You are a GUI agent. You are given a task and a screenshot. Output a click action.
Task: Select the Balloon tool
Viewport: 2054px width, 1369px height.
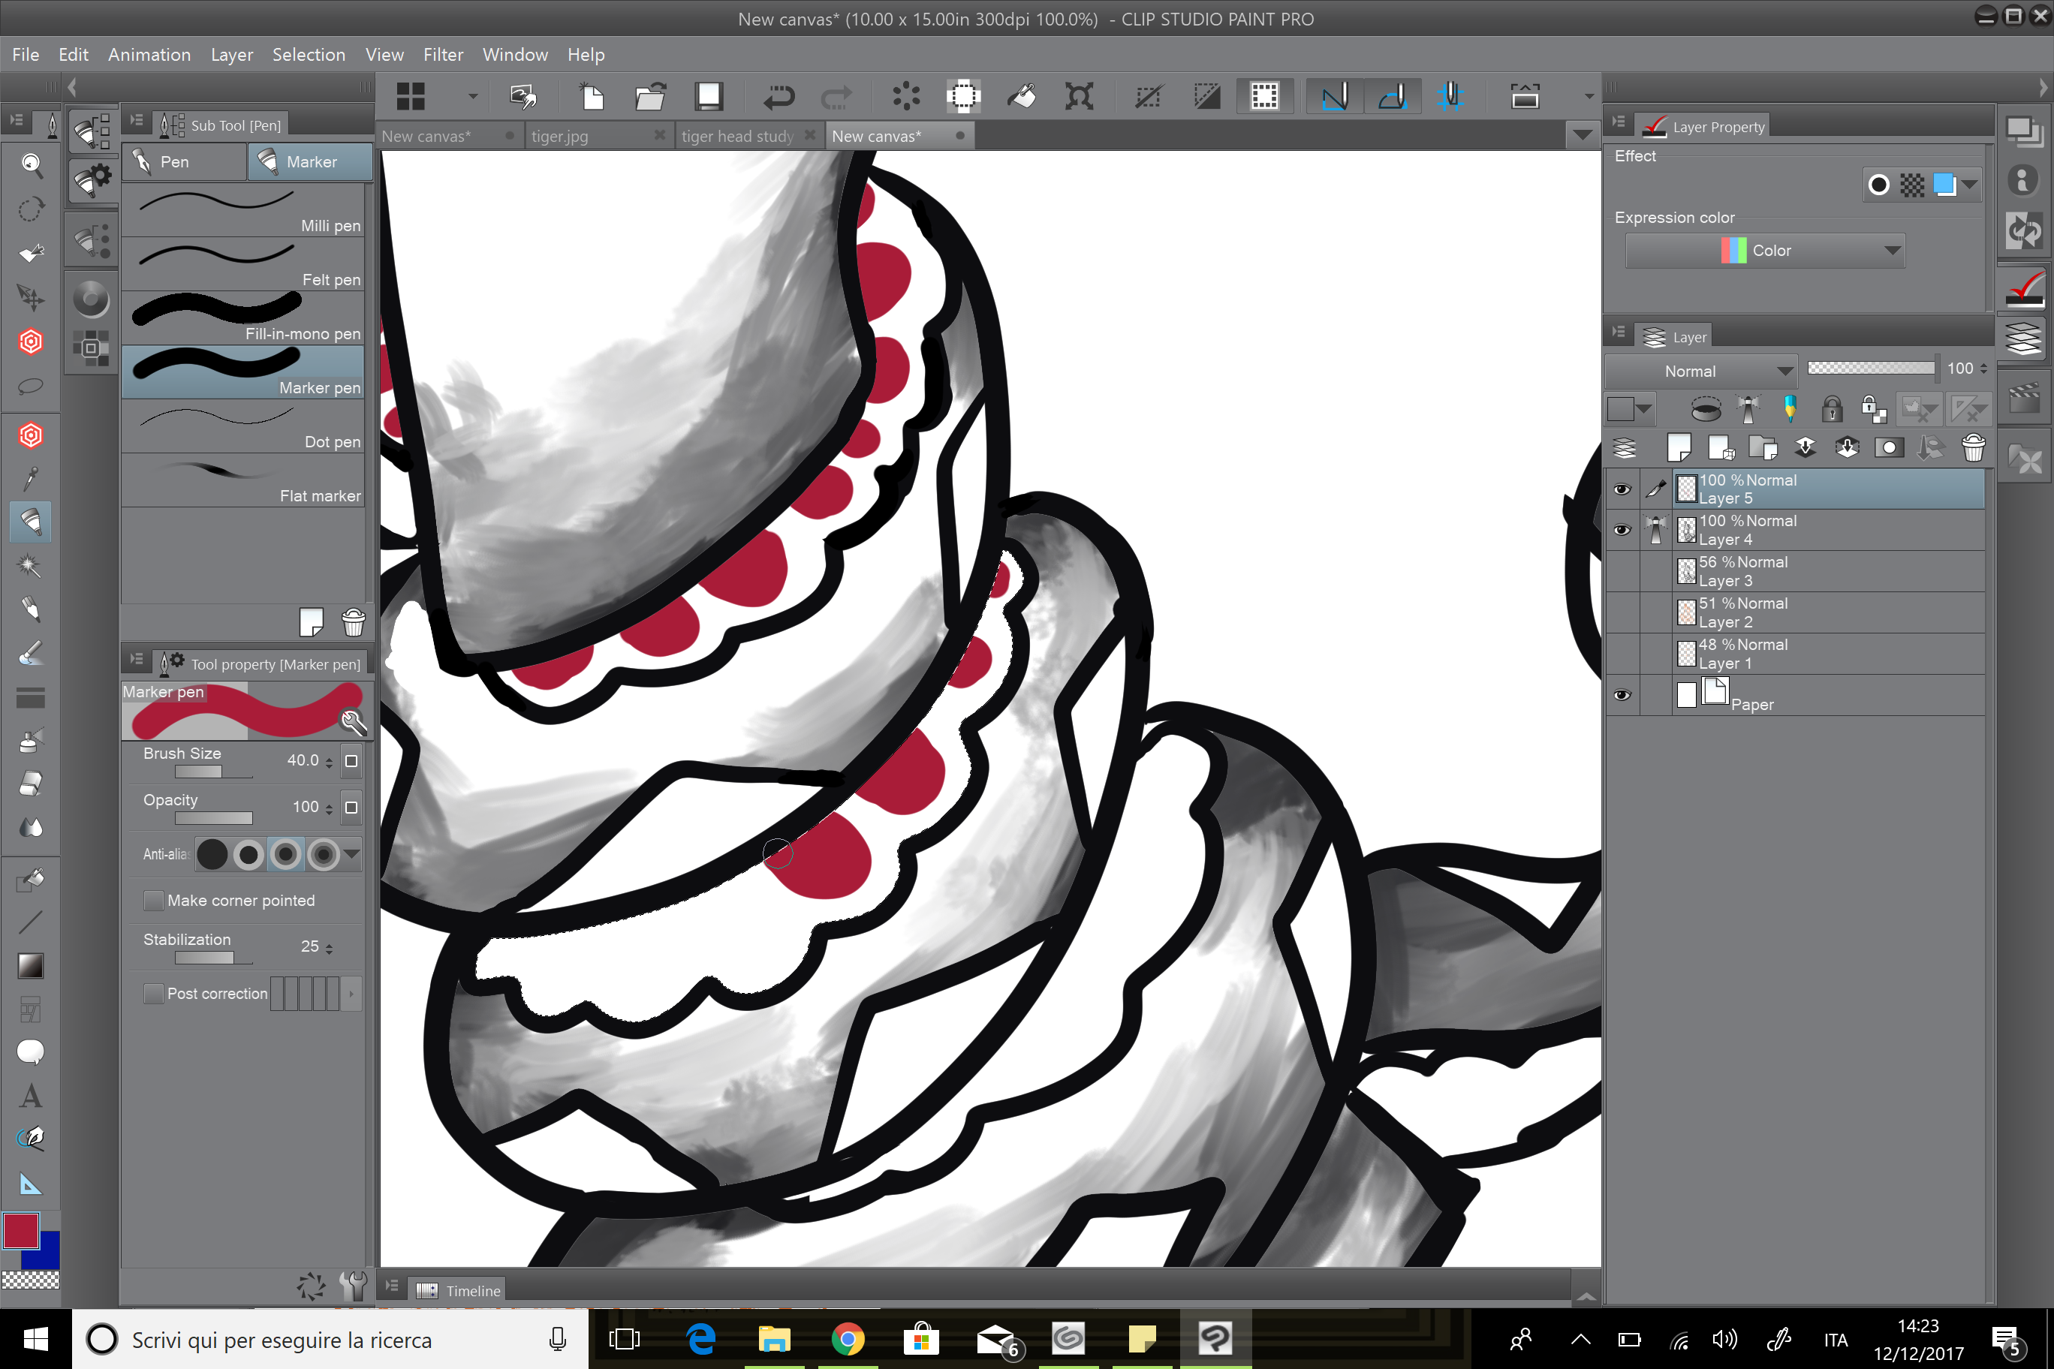pos(31,1052)
